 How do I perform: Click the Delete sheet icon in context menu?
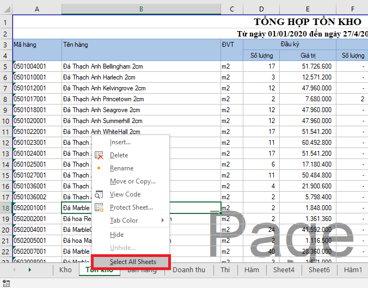tap(99, 155)
